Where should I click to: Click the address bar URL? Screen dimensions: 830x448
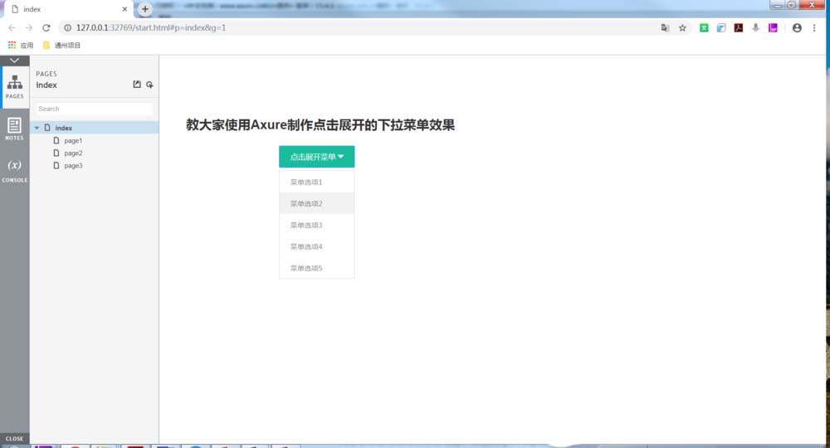151,27
